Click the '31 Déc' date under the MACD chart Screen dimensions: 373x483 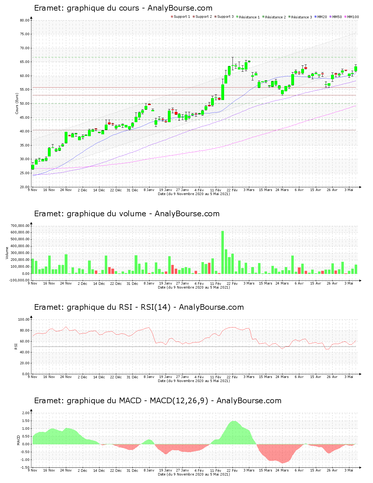tap(132, 470)
